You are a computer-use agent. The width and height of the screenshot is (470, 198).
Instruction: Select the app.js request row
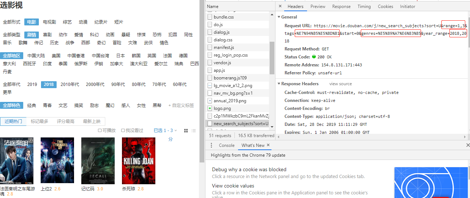(238, 70)
